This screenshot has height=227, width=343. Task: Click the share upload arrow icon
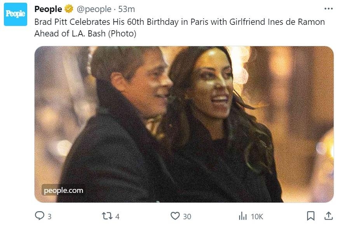coord(328,216)
